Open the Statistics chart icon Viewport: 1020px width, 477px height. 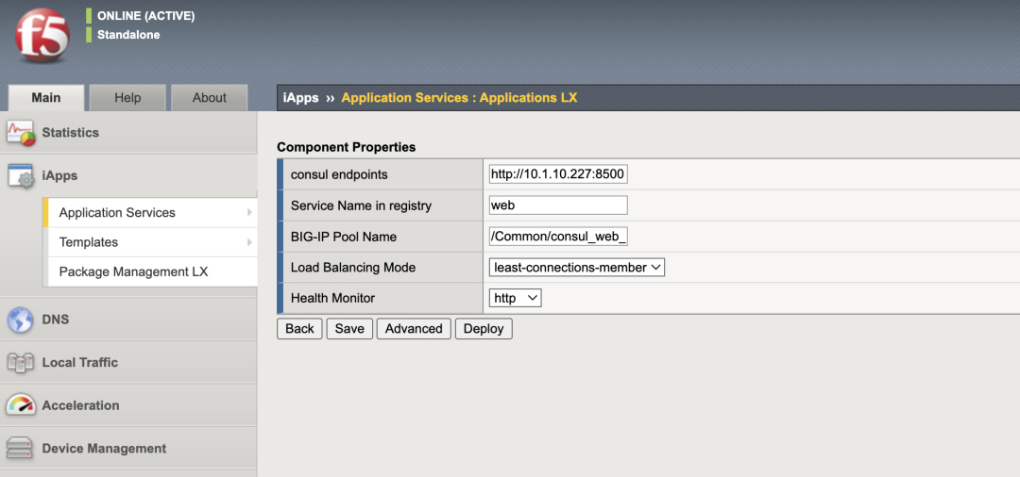coord(21,133)
